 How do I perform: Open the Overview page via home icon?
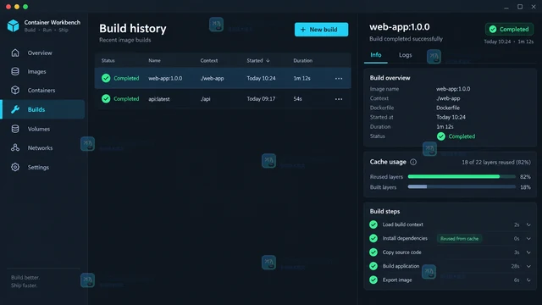click(x=15, y=53)
